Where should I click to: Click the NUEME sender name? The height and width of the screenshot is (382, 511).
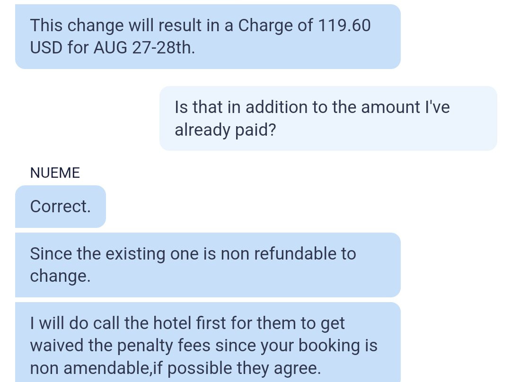pyautogui.click(x=55, y=173)
